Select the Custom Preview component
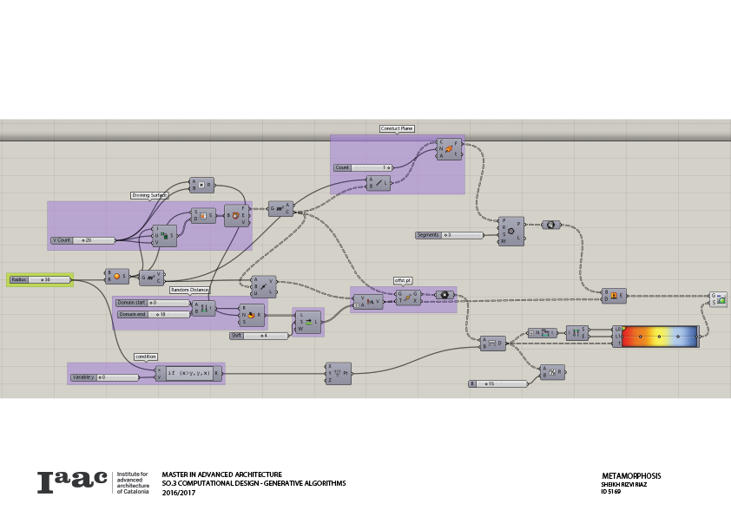 click(x=718, y=299)
